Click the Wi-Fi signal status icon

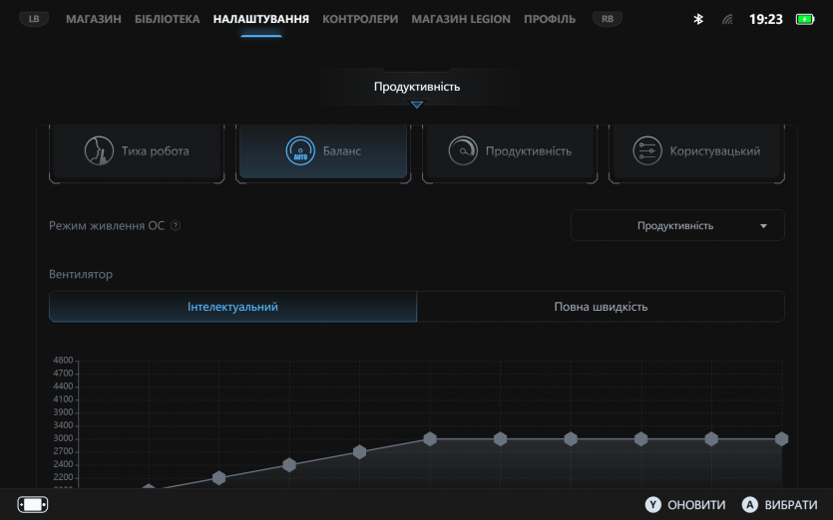click(727, 19)
